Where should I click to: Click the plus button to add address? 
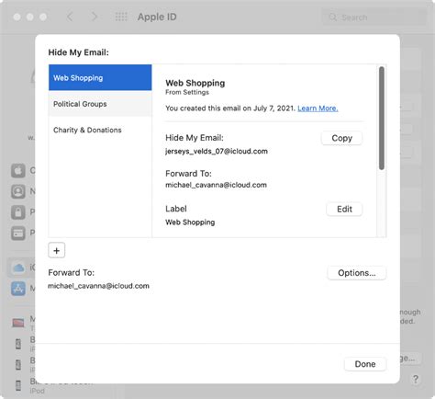tap(57, 251)
